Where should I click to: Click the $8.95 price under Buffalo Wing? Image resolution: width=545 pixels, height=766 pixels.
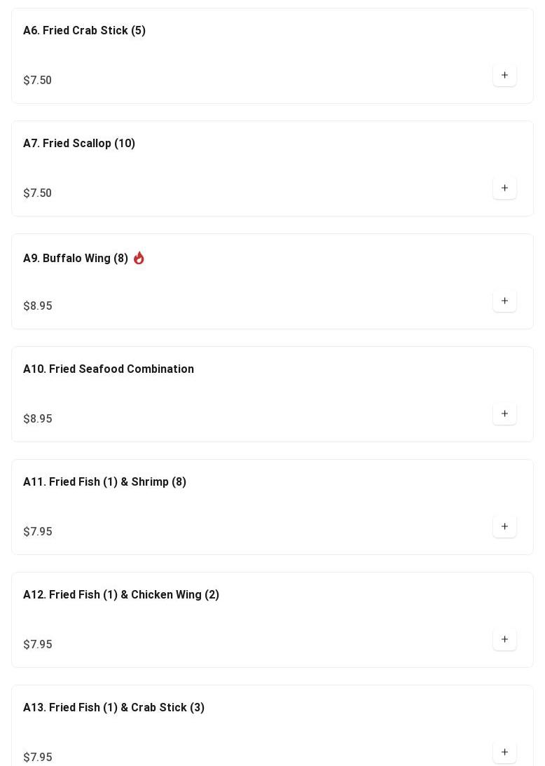pos(38,306)
